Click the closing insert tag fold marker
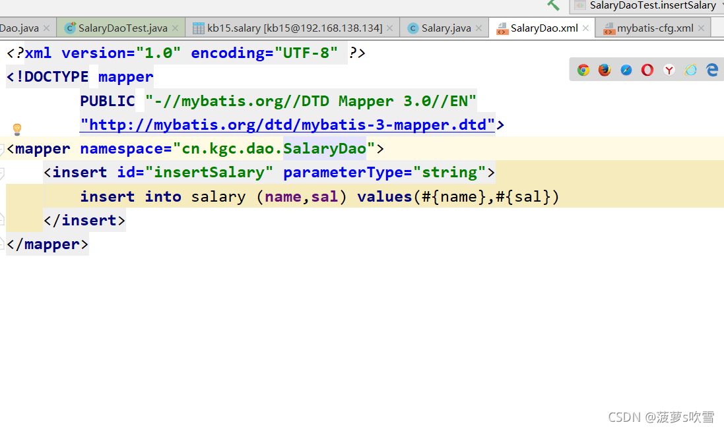724x429 pixels. [x=2, y=219]
